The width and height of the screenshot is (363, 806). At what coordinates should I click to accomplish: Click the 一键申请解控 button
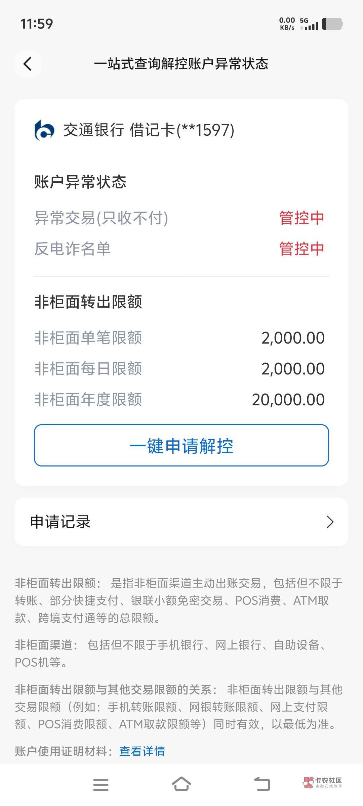(182, 445)
